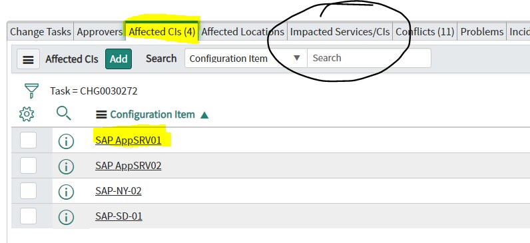Click the filter funnel icon
530x243 pixels.
pos(31,91)
